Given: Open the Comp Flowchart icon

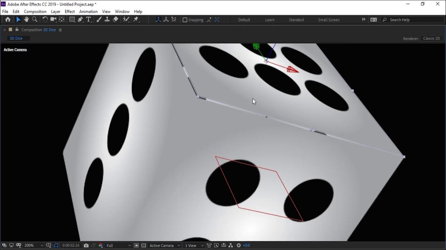Looking at the screenshot, I should [x=231, y=245].
